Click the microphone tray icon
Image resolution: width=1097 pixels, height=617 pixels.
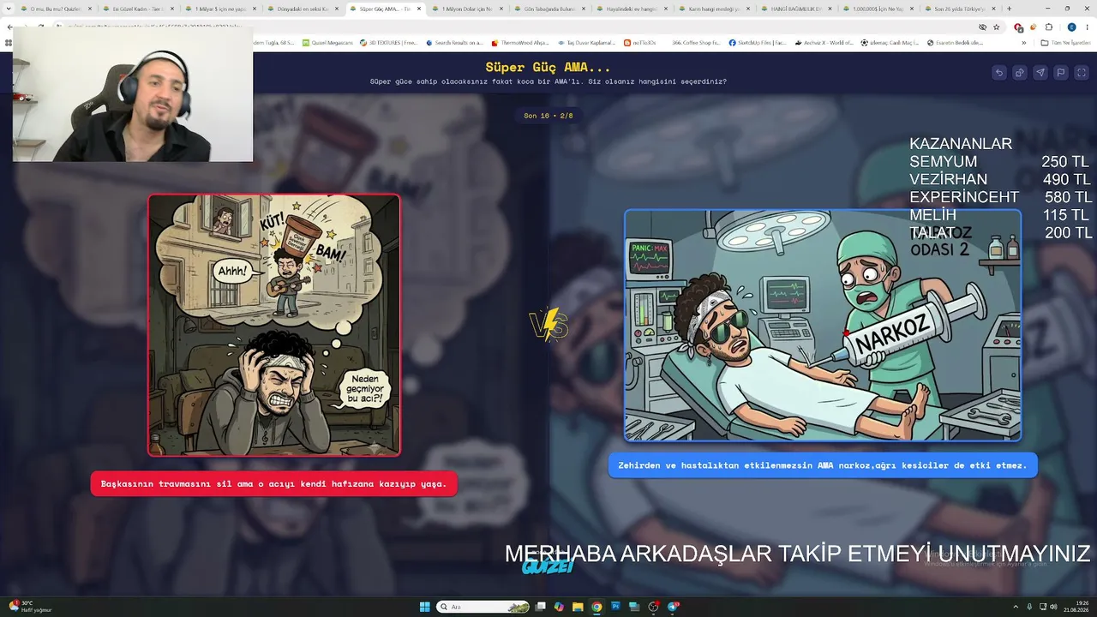1029,607
